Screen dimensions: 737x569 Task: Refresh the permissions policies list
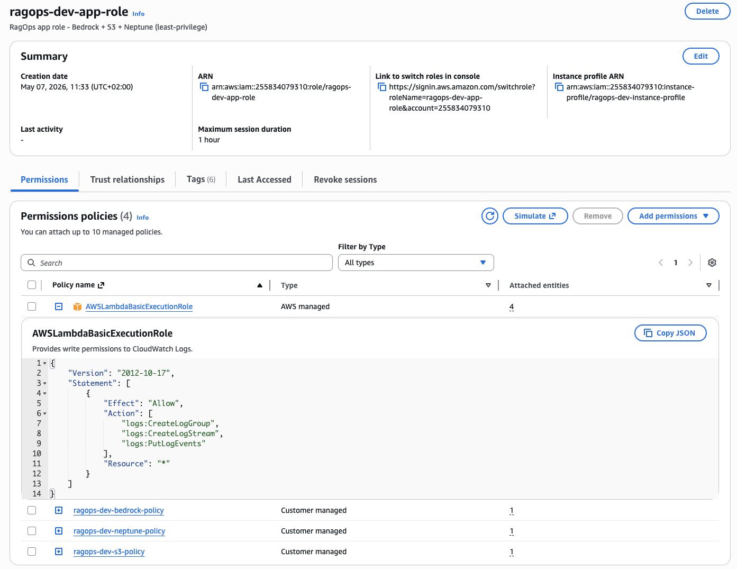click(490, 216)
